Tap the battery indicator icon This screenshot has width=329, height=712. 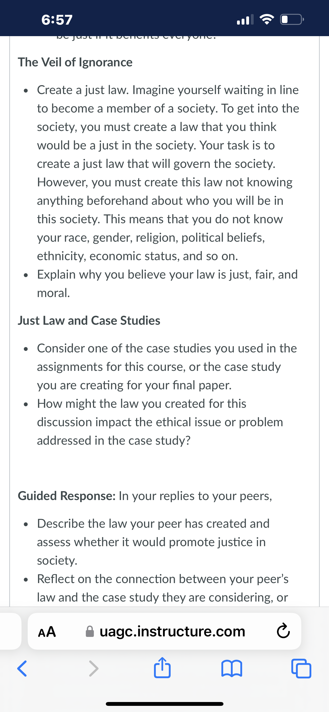click(292, 20)
